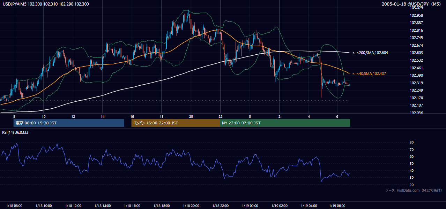Click the 1/18 22:00 time label
This screenshot has height=209, width=446.
click(x=221, y=206)
